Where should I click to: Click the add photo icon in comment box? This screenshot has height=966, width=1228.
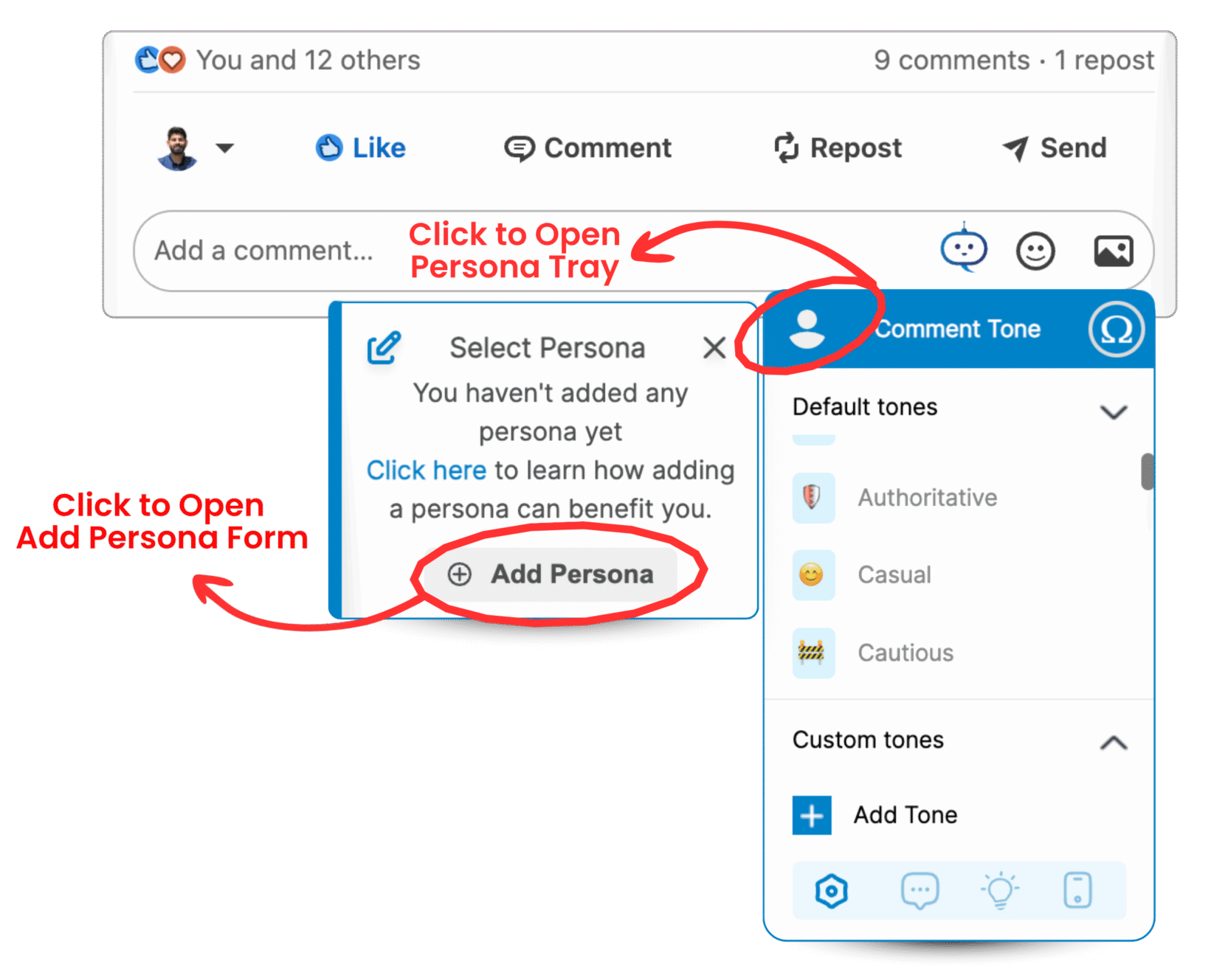click(1113, 251)
